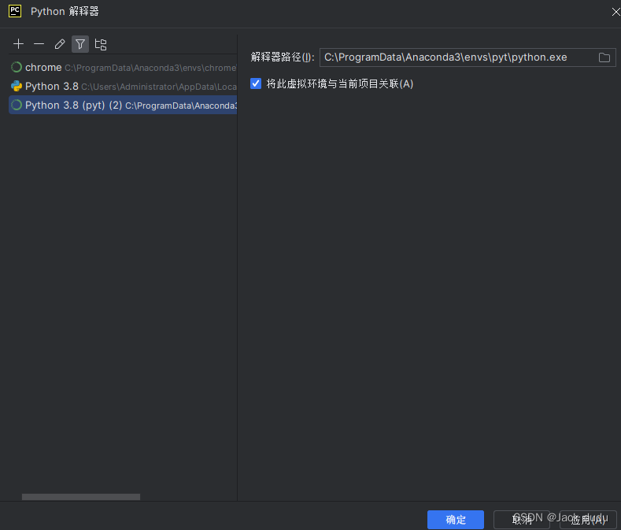Click the pyt interpreter conda ring icon

(x=17, y=105)
